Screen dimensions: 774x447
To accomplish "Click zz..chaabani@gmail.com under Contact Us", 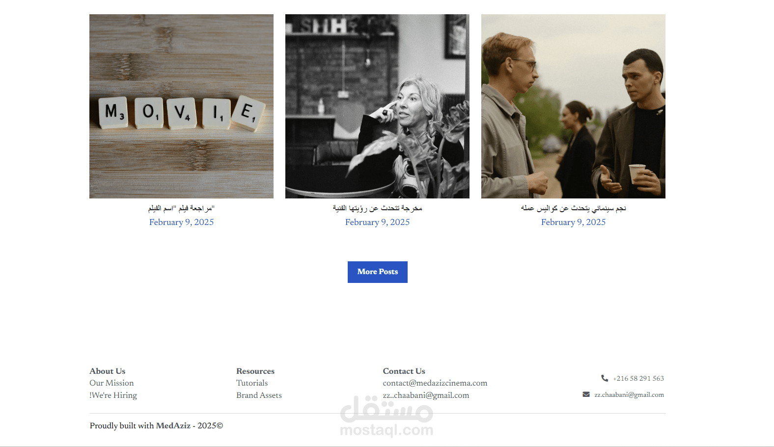I will tap(426, 395).
